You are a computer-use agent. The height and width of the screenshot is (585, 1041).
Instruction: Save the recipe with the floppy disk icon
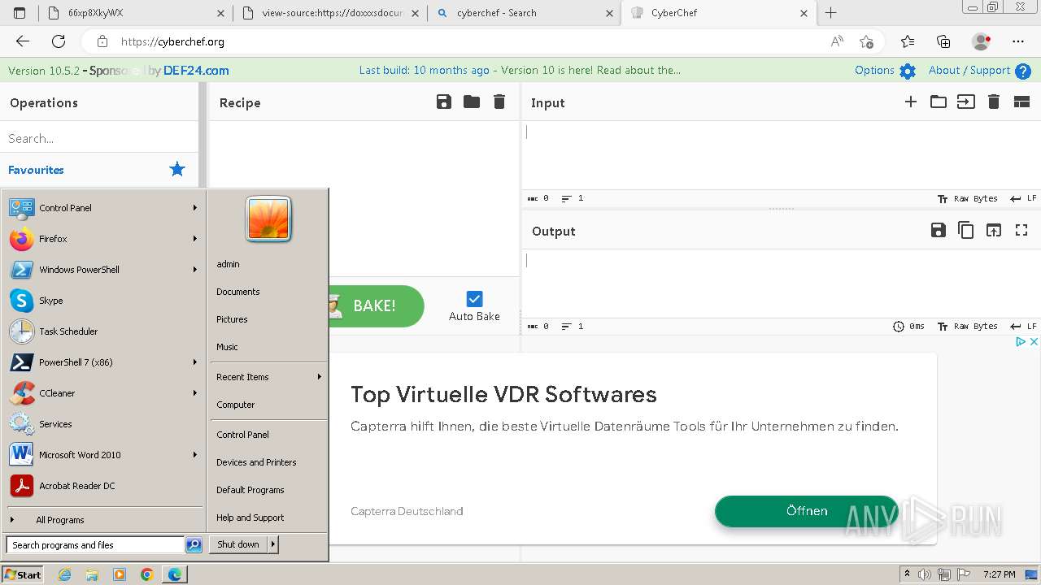coord(443,102)
